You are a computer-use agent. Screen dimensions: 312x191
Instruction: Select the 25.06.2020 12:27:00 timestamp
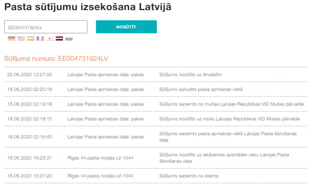[x=29, y=75]
